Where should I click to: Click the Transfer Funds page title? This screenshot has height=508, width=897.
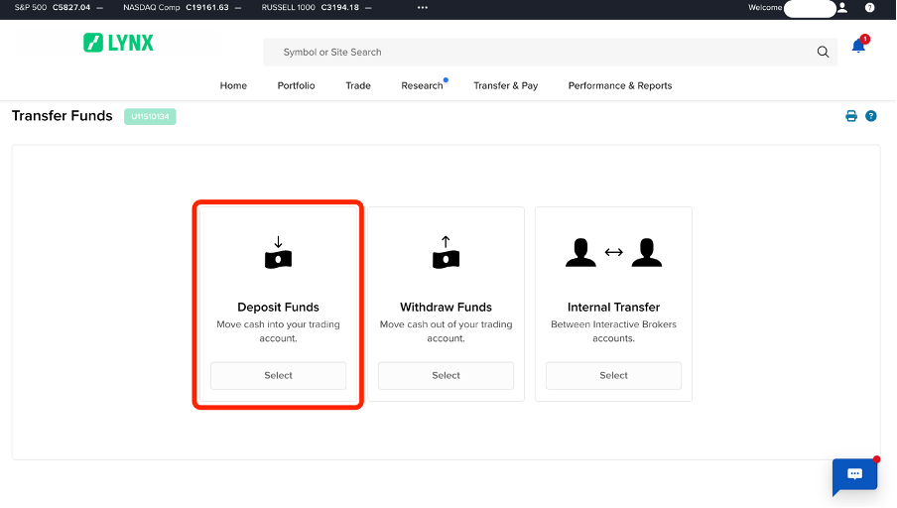coord(62,116)
